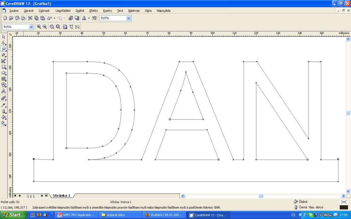Open the Uspořádání menu
351x219 pixels.
(x=63, y=11)
